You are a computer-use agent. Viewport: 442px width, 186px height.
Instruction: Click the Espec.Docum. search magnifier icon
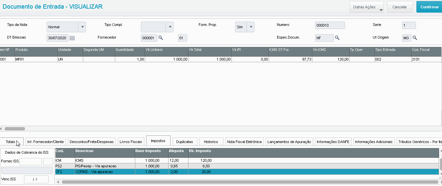337,38
